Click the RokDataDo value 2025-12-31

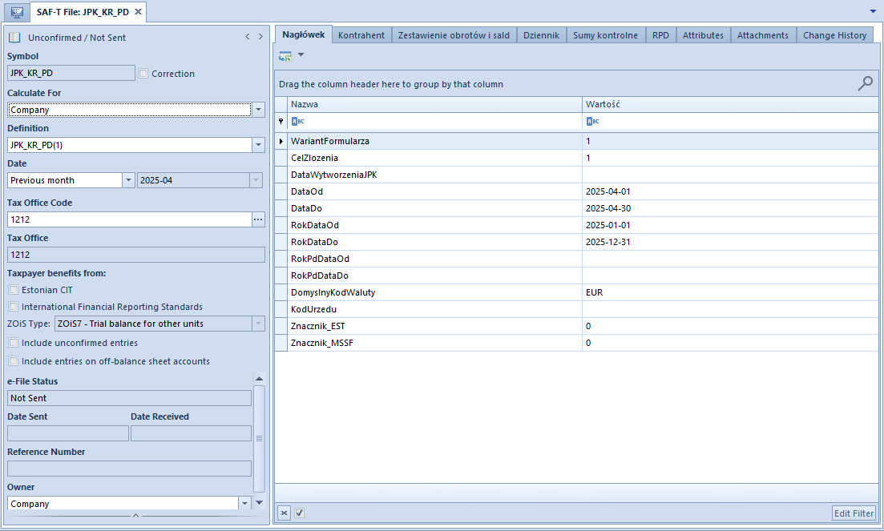[607, 242]
